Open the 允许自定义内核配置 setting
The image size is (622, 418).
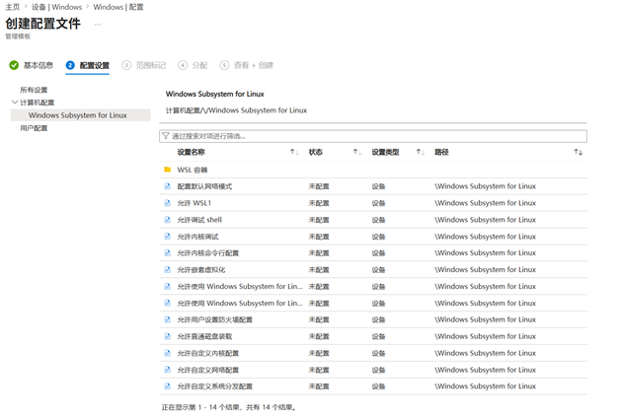(208, 353)
